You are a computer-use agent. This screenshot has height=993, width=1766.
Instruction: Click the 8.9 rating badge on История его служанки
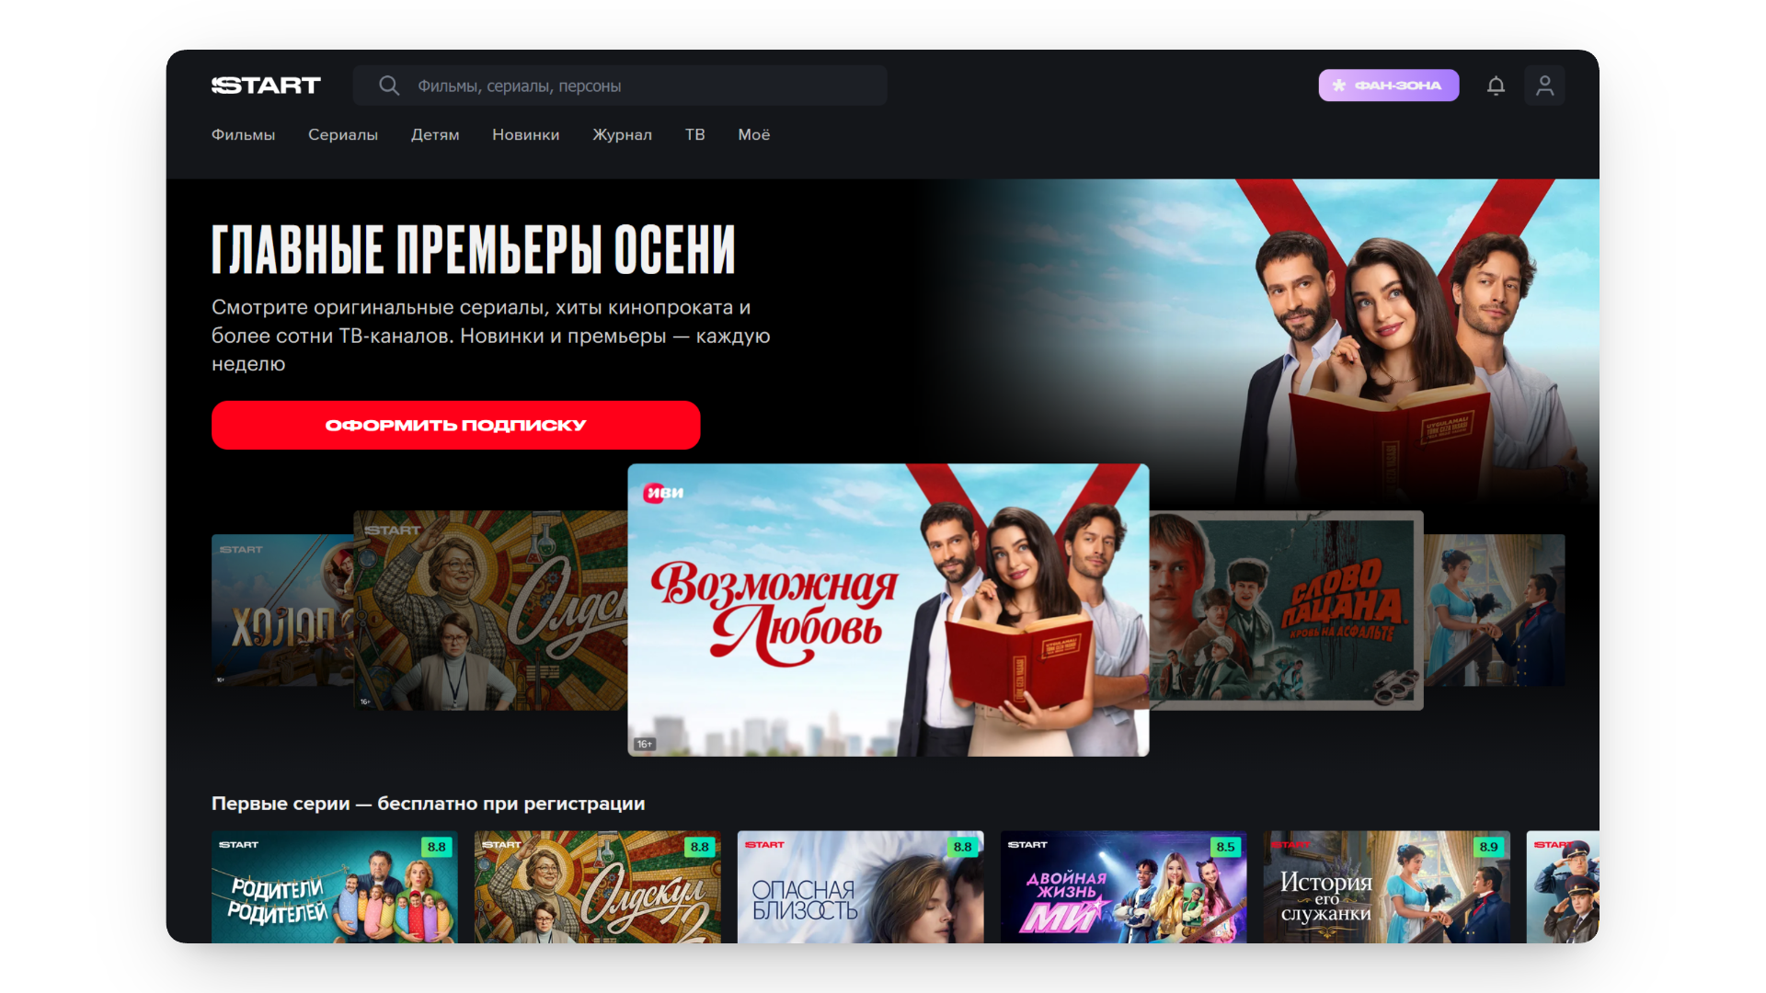pos(1488,847)
